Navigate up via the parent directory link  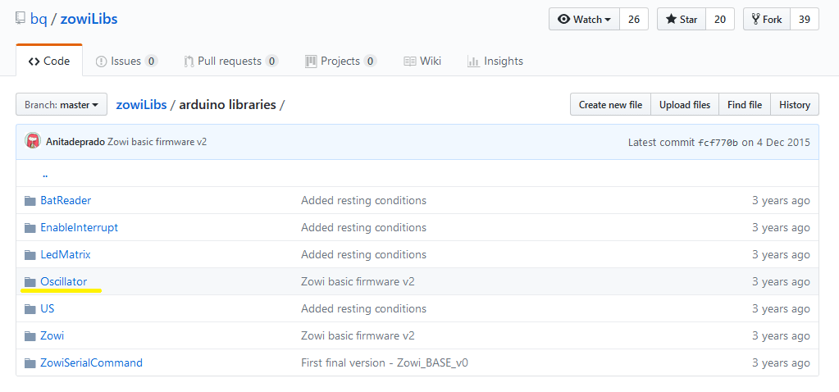(44, 174)
